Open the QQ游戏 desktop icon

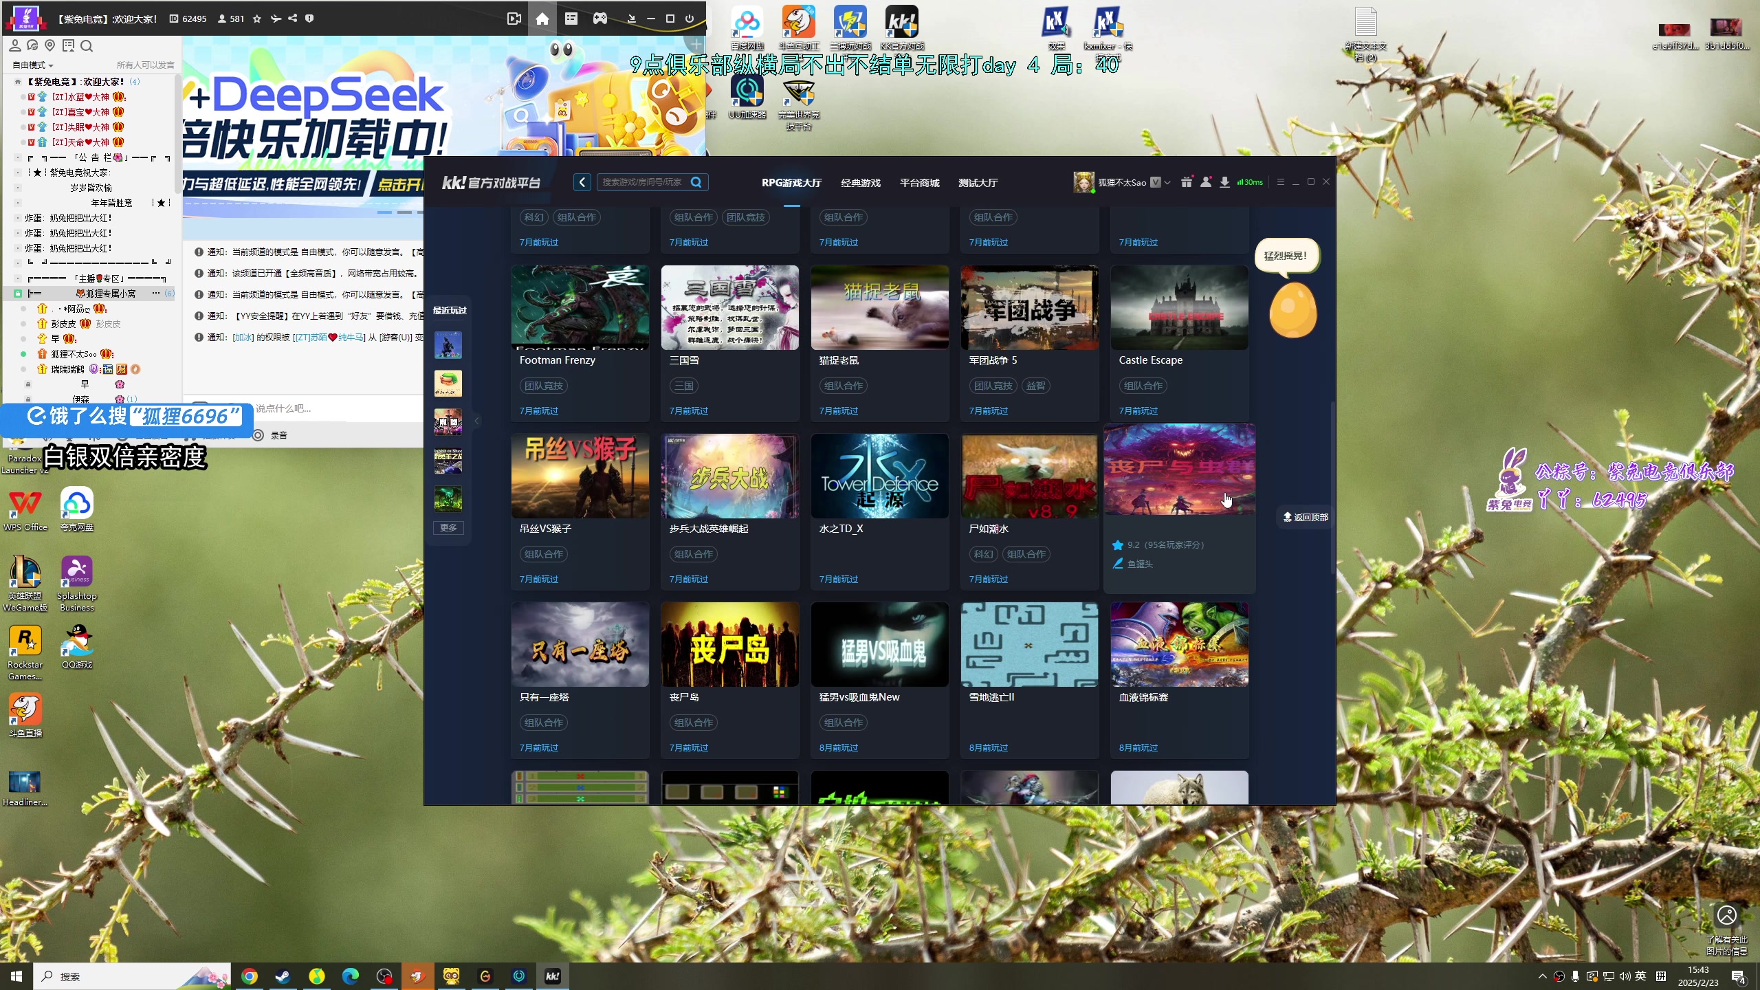click(77, 647)
